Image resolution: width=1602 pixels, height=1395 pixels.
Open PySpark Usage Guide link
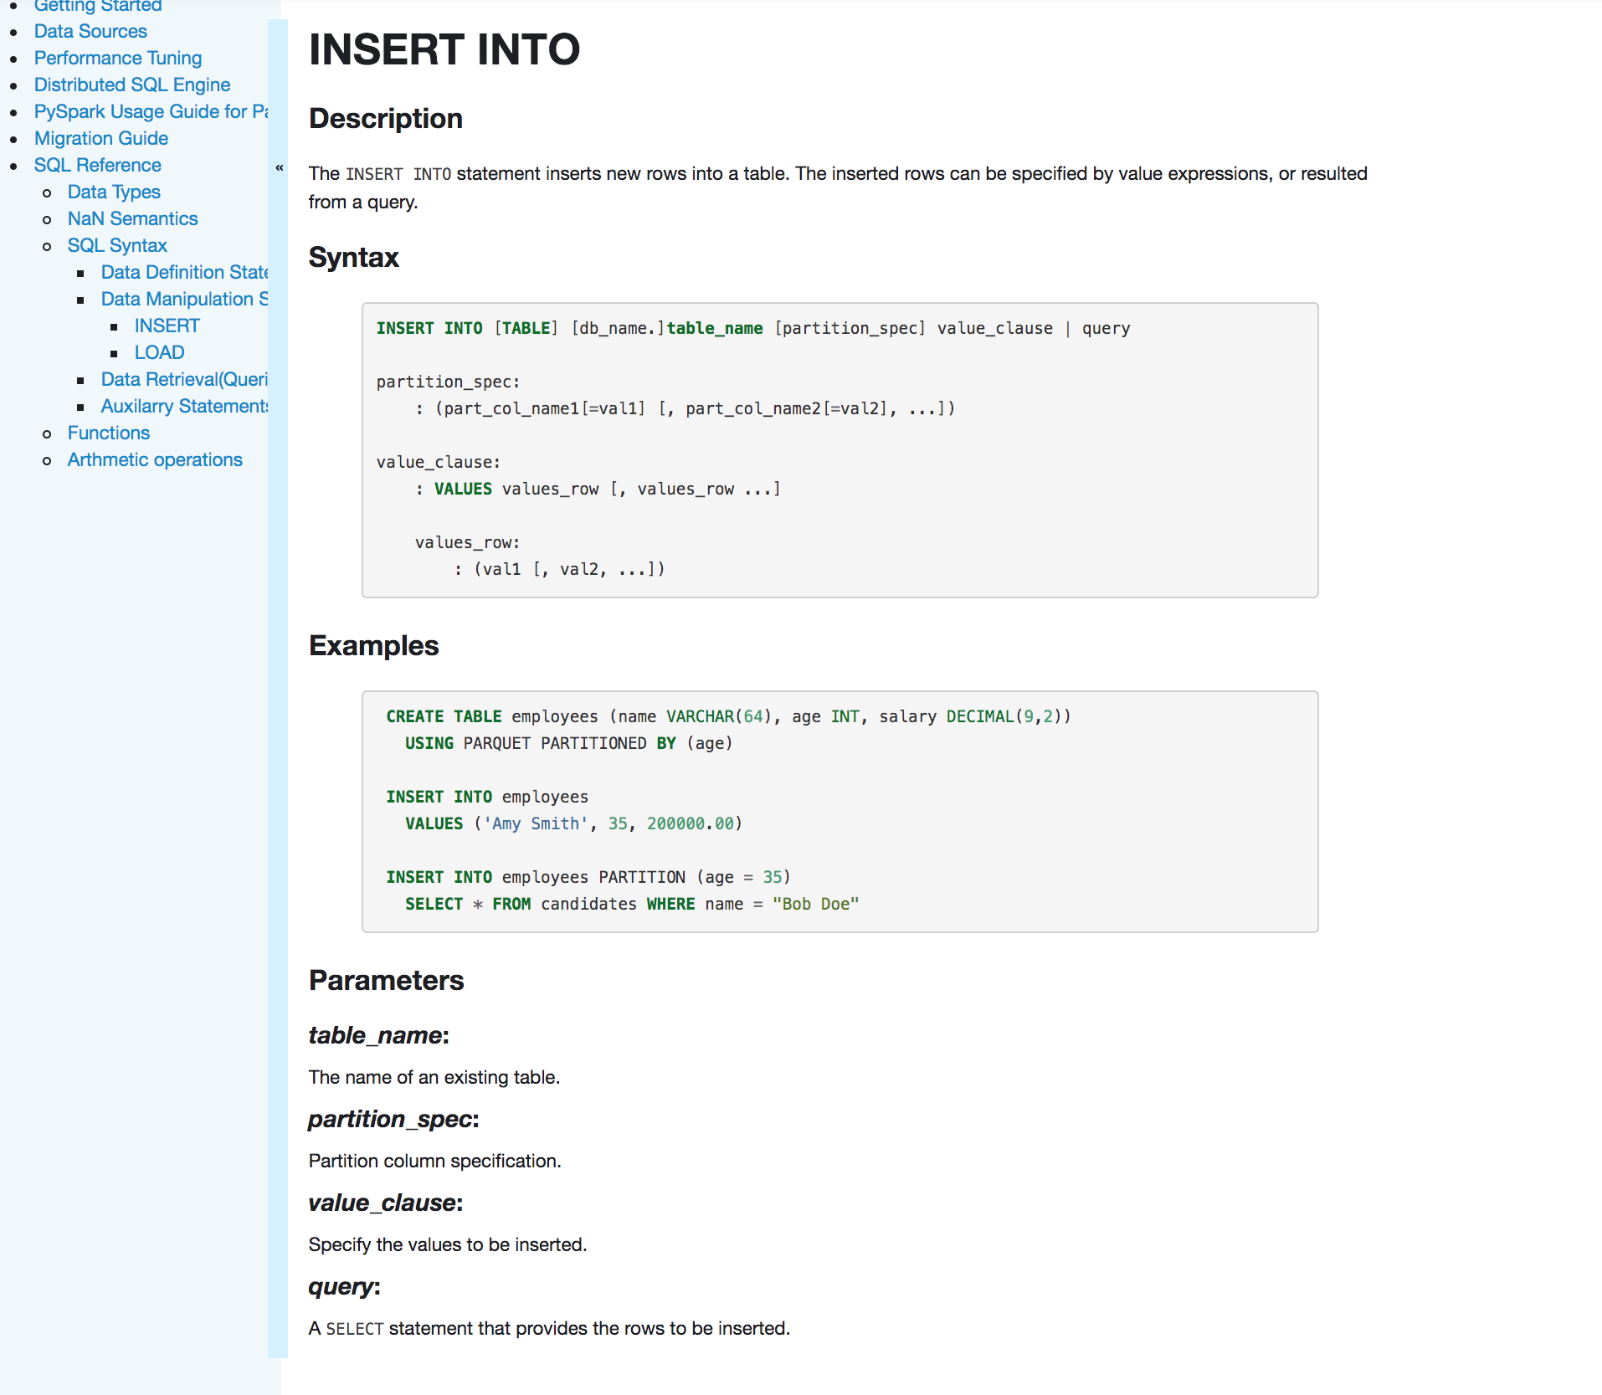(x=151, y=111)
